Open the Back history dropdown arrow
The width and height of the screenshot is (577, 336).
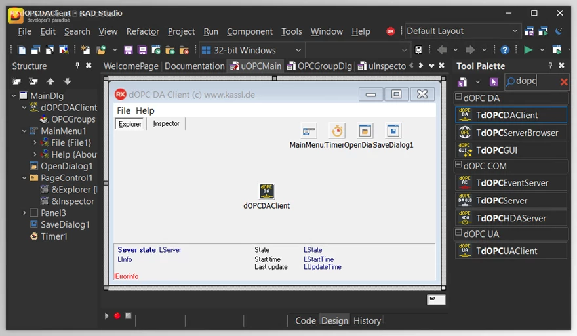tap(455, 50)
